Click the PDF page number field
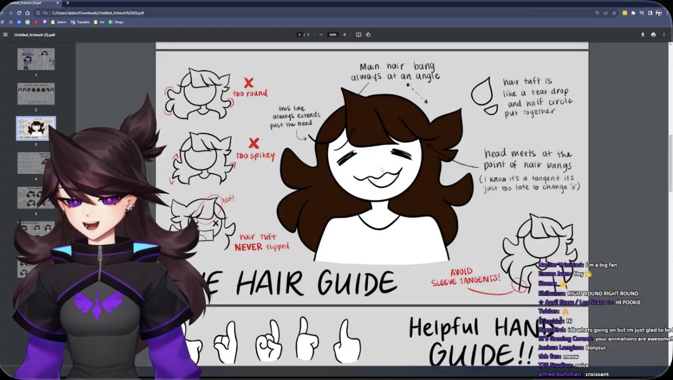The image size is (673, 380). pos(299,34)
